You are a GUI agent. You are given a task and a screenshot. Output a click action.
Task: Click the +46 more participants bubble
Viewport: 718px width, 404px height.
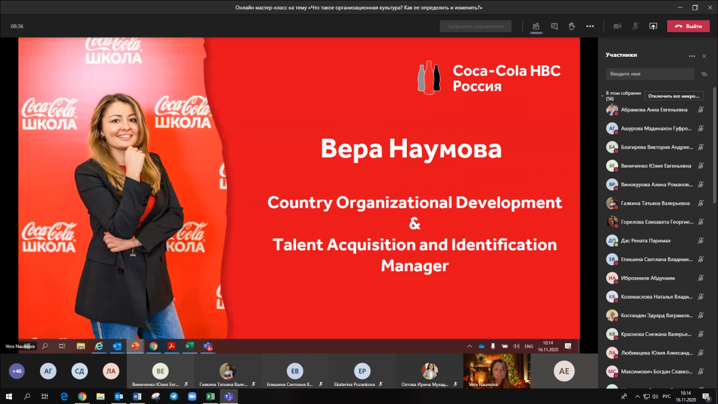17,371
